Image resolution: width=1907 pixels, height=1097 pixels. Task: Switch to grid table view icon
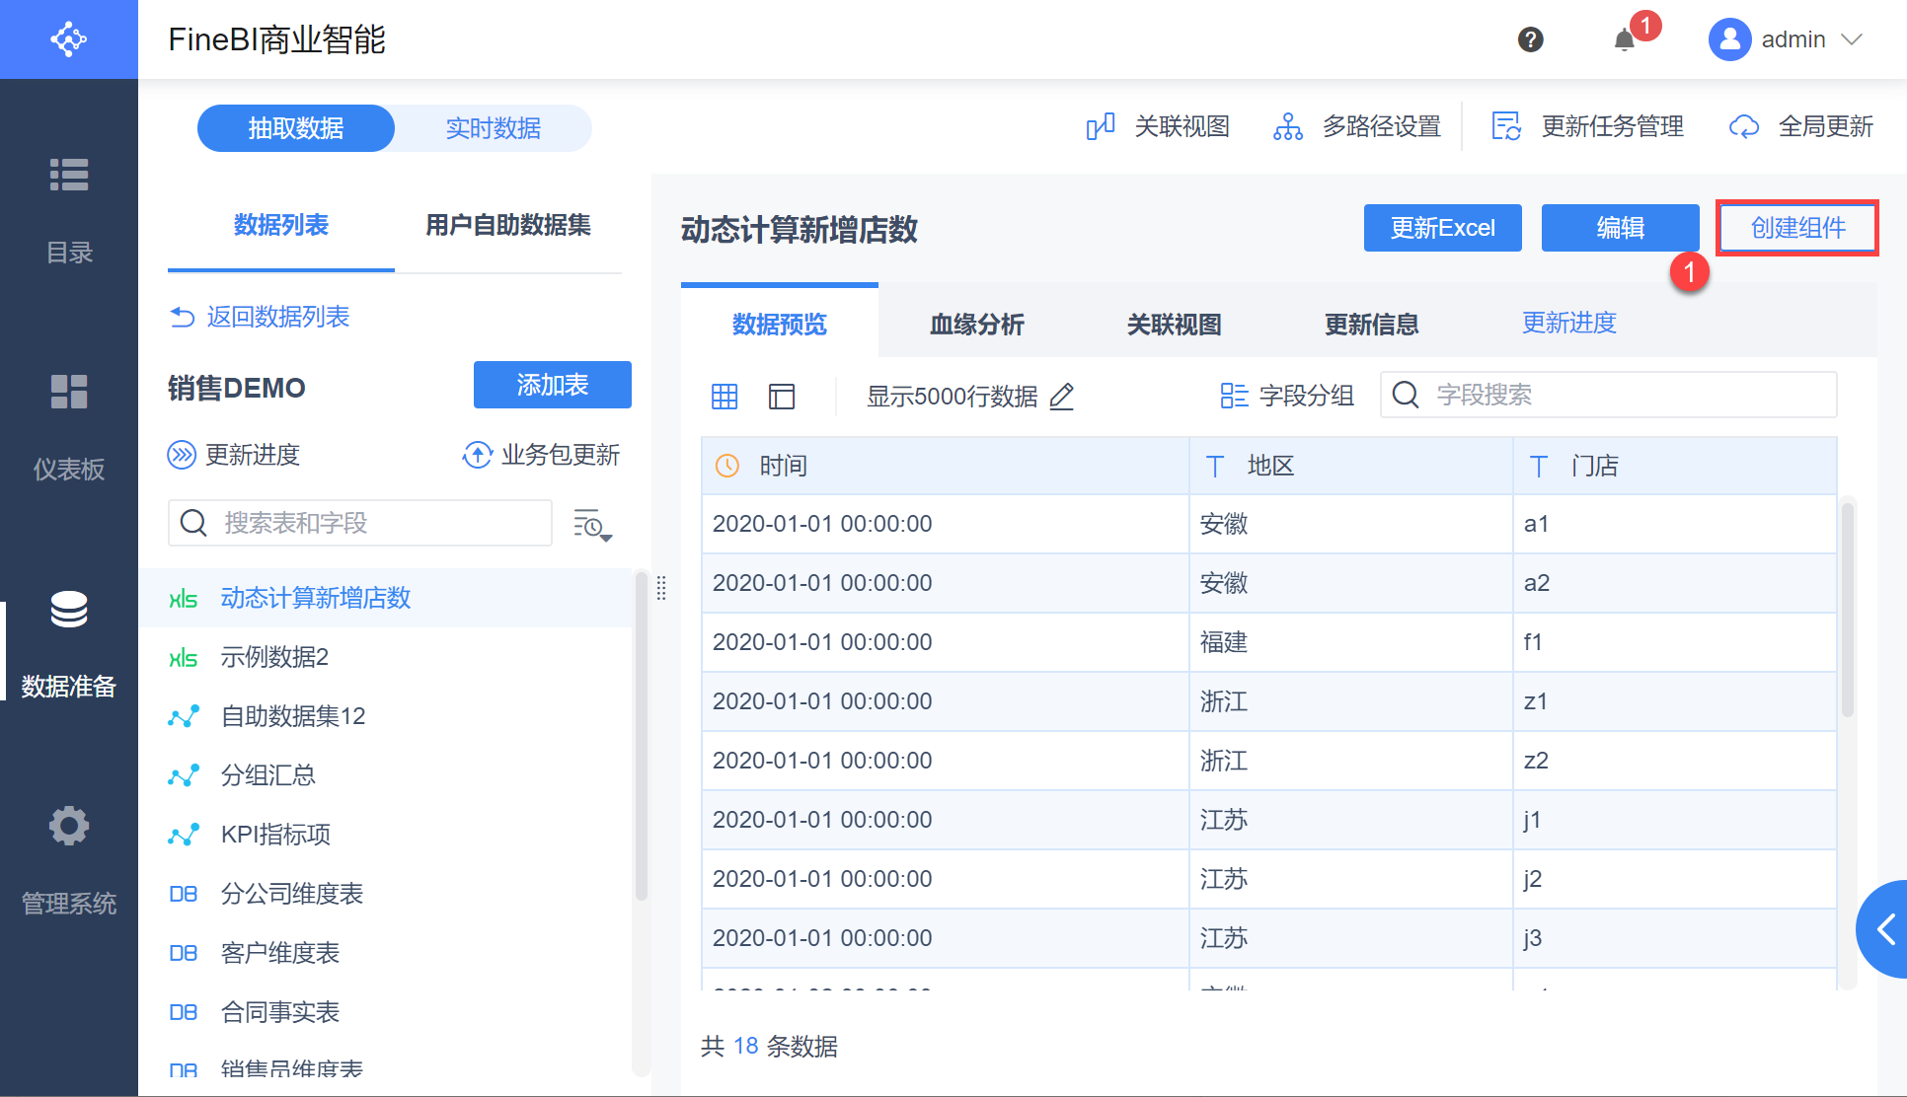click(x=725, y=396)
